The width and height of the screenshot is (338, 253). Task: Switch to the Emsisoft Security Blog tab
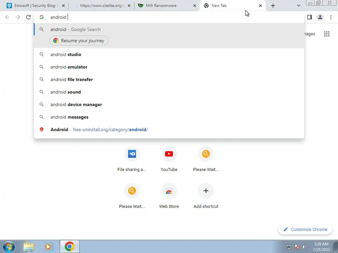(34, 6)
